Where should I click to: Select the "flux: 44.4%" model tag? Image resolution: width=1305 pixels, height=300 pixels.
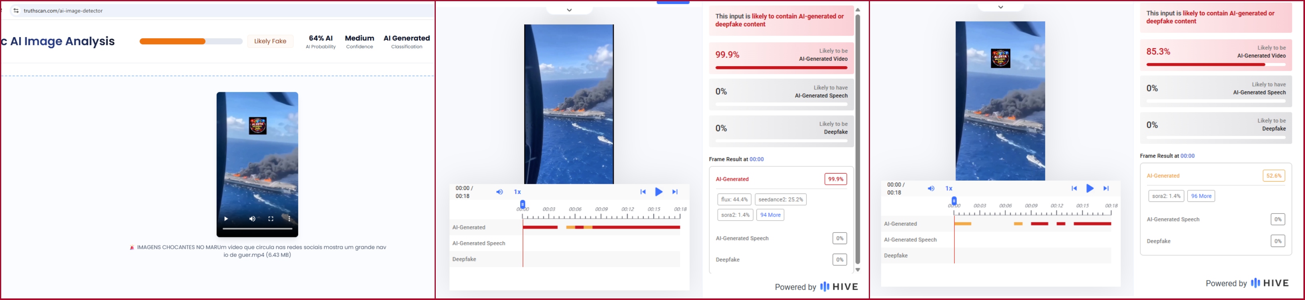(734, 199)
